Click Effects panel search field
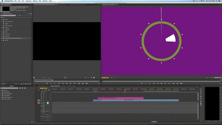The image size is (222, 125). pos(9,88)
